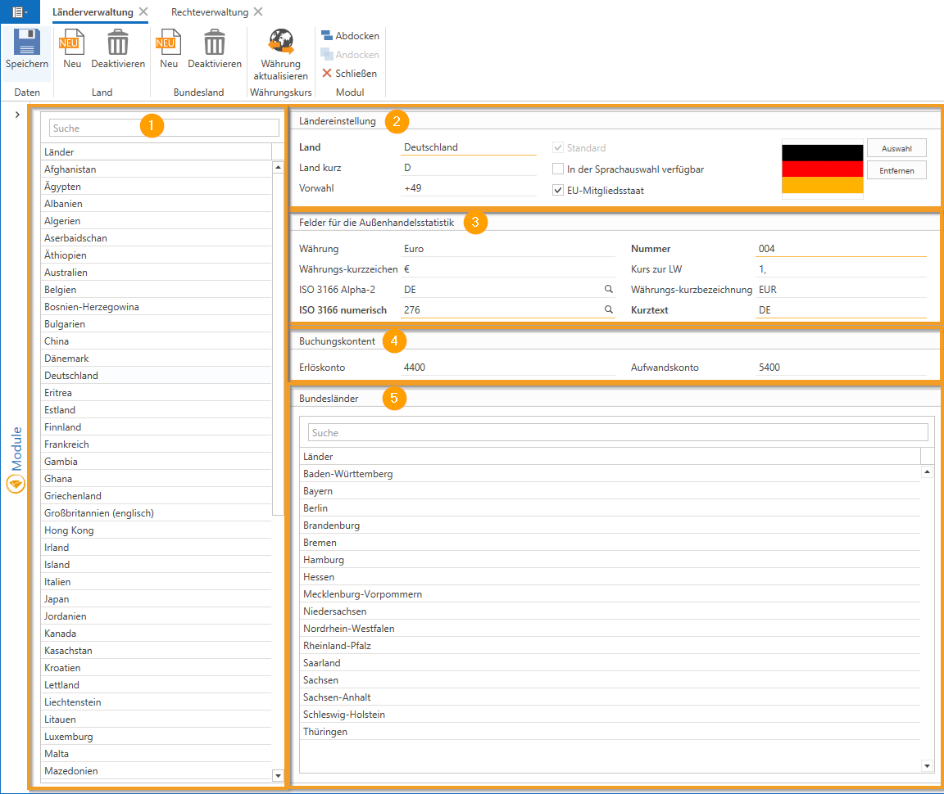Click Deaktivieren trash icon in Bundesland group
The width and height of the screenshot is (944, 794).
click(x=215, y=43)
